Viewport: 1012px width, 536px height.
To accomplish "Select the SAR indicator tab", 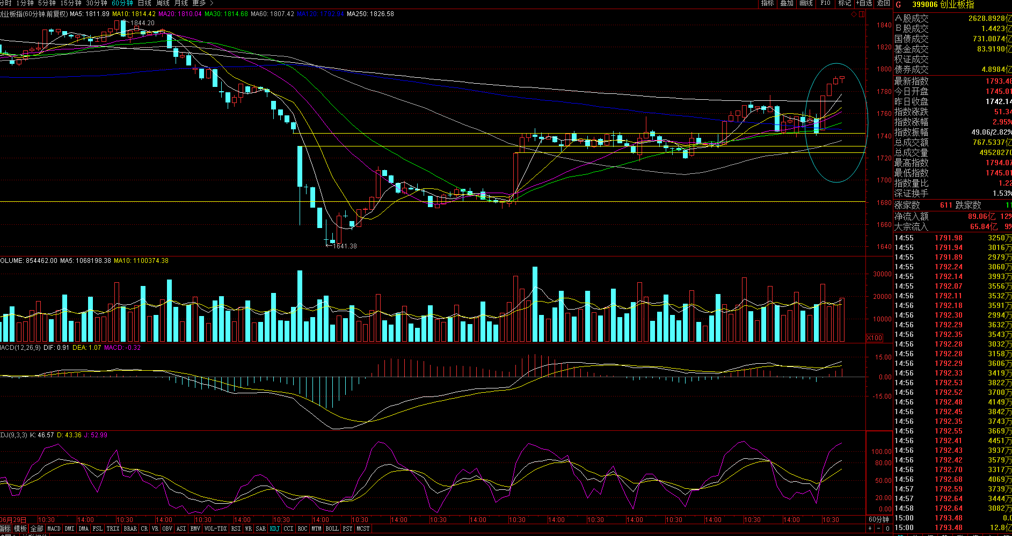I will tap(260, 528).
